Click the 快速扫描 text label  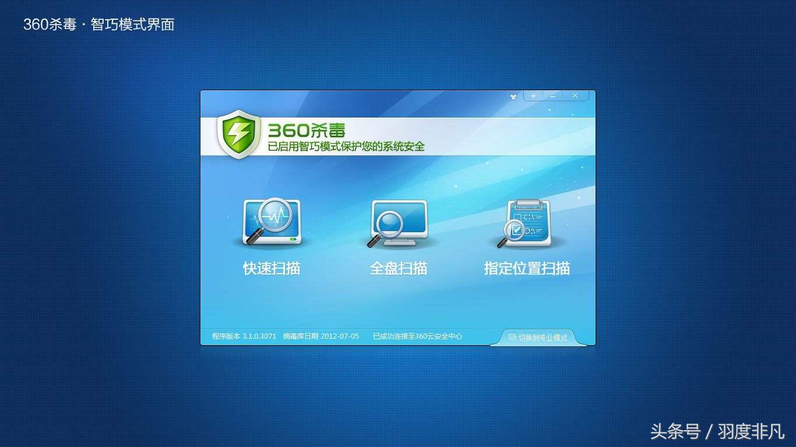coord(270,268)
